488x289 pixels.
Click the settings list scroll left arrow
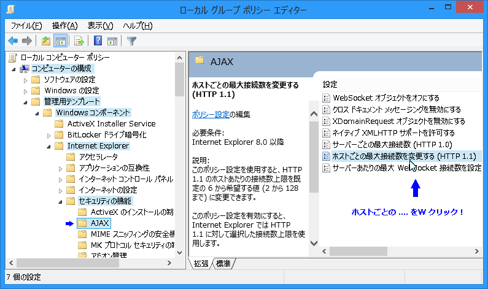click(324, 251)
